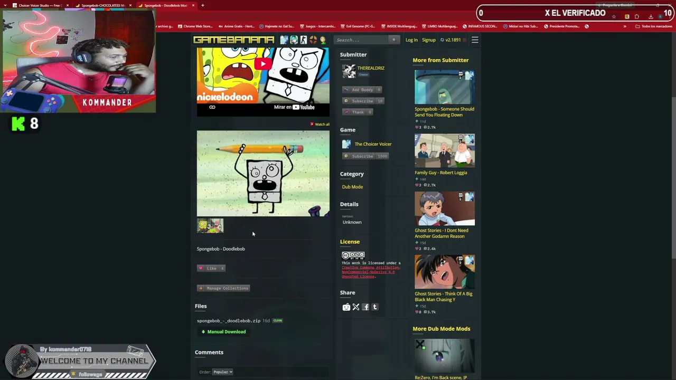
Task: Open THEREALDRIZ submitter avatar
Action: coord(349,71)
